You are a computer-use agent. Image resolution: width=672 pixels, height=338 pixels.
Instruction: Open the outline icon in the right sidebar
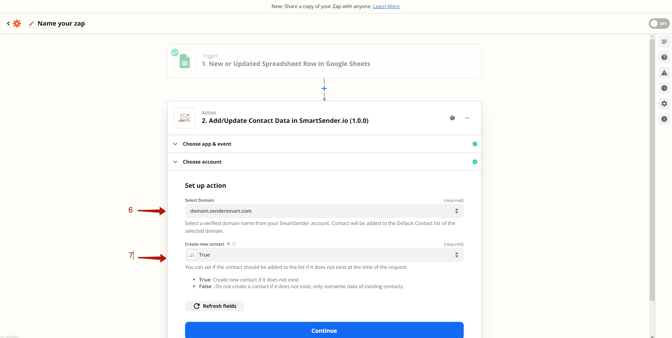pyautogui.click(x=664, y=42)
